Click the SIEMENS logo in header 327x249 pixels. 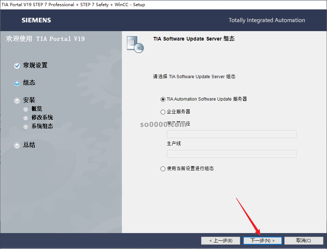pos(36,20)
